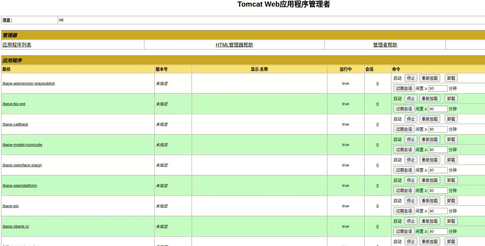The width and height of the screenshot is (485, 246).
Task: Click 卸载 in the /base-model-numcode row
Action: tap(451, 139)
